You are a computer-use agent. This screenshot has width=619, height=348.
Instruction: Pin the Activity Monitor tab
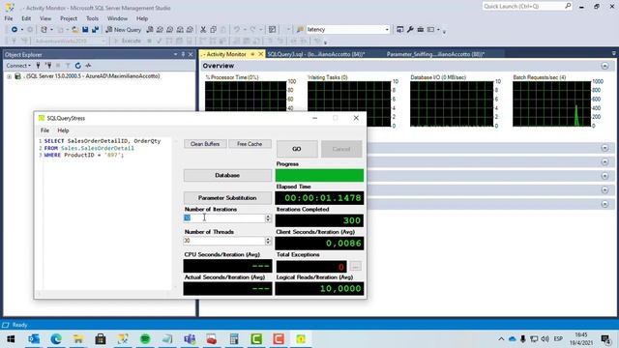(252, 54)
